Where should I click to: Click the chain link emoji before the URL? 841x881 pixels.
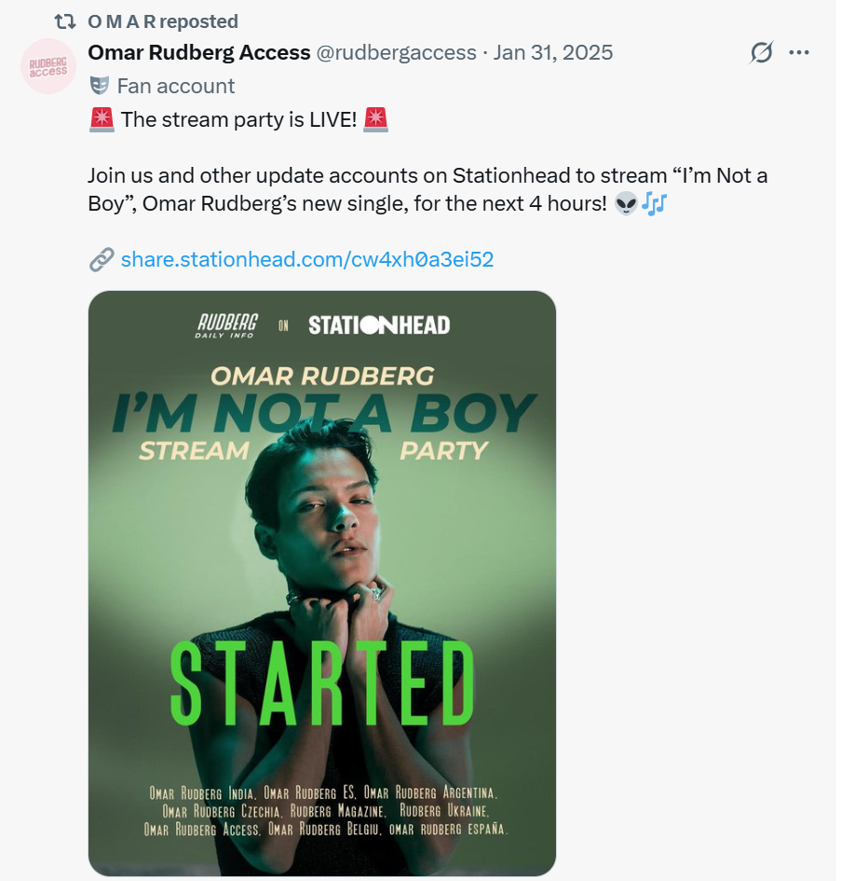[102, 259]
